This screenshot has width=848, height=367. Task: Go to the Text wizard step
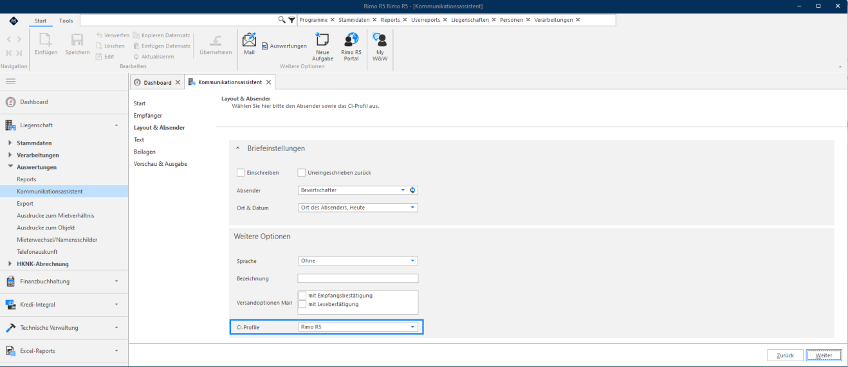pyautogui.click(x=139, y=140)
